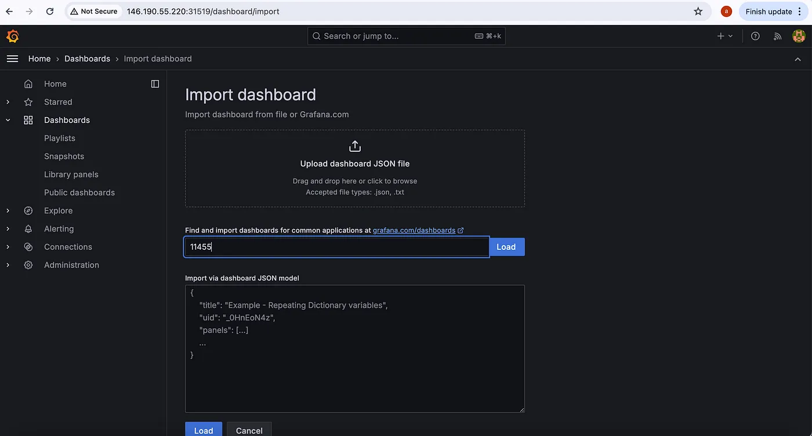This screenshot has width=812, height=436.
Task: Click Dashboards in the breadcrumb
Action: pos(88,59)
